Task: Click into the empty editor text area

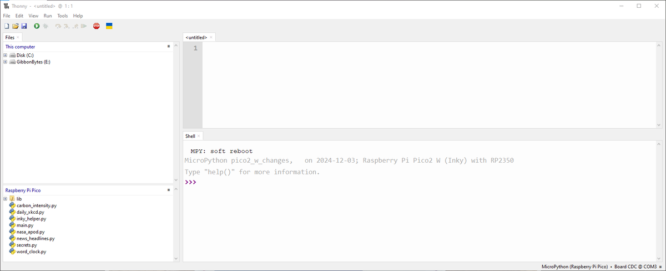Action: 422,83
